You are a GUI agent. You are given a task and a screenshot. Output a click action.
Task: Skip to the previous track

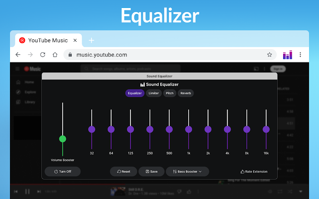click(16, 191)
